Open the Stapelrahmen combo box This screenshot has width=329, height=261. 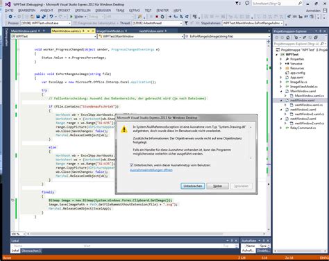click(x=253, y=23)
